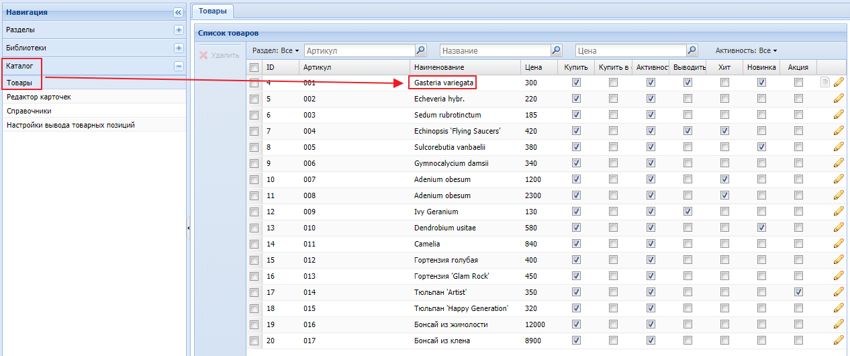Expand the Разделы navigation section
This screenshot has width=850, height=356.
(179, 30)
